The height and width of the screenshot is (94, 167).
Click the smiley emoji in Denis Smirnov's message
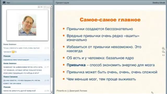(x=13, y=52)
